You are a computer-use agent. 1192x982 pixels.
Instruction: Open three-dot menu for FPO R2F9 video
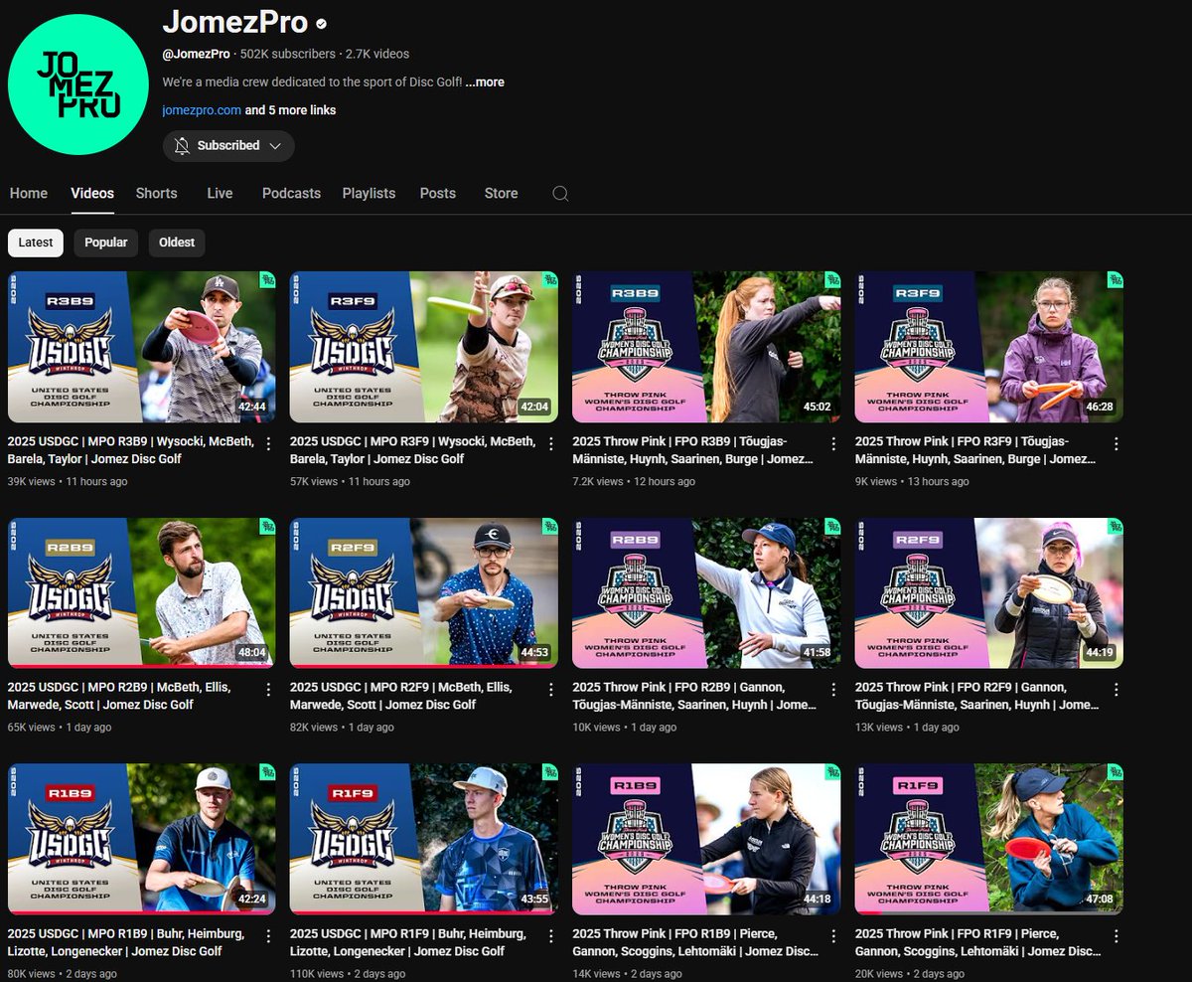point(1116,690)
